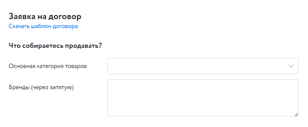Click the Что собираетесь продавать? subheading
This screenshot has width=308, height=127.
(x=55, y=45)
